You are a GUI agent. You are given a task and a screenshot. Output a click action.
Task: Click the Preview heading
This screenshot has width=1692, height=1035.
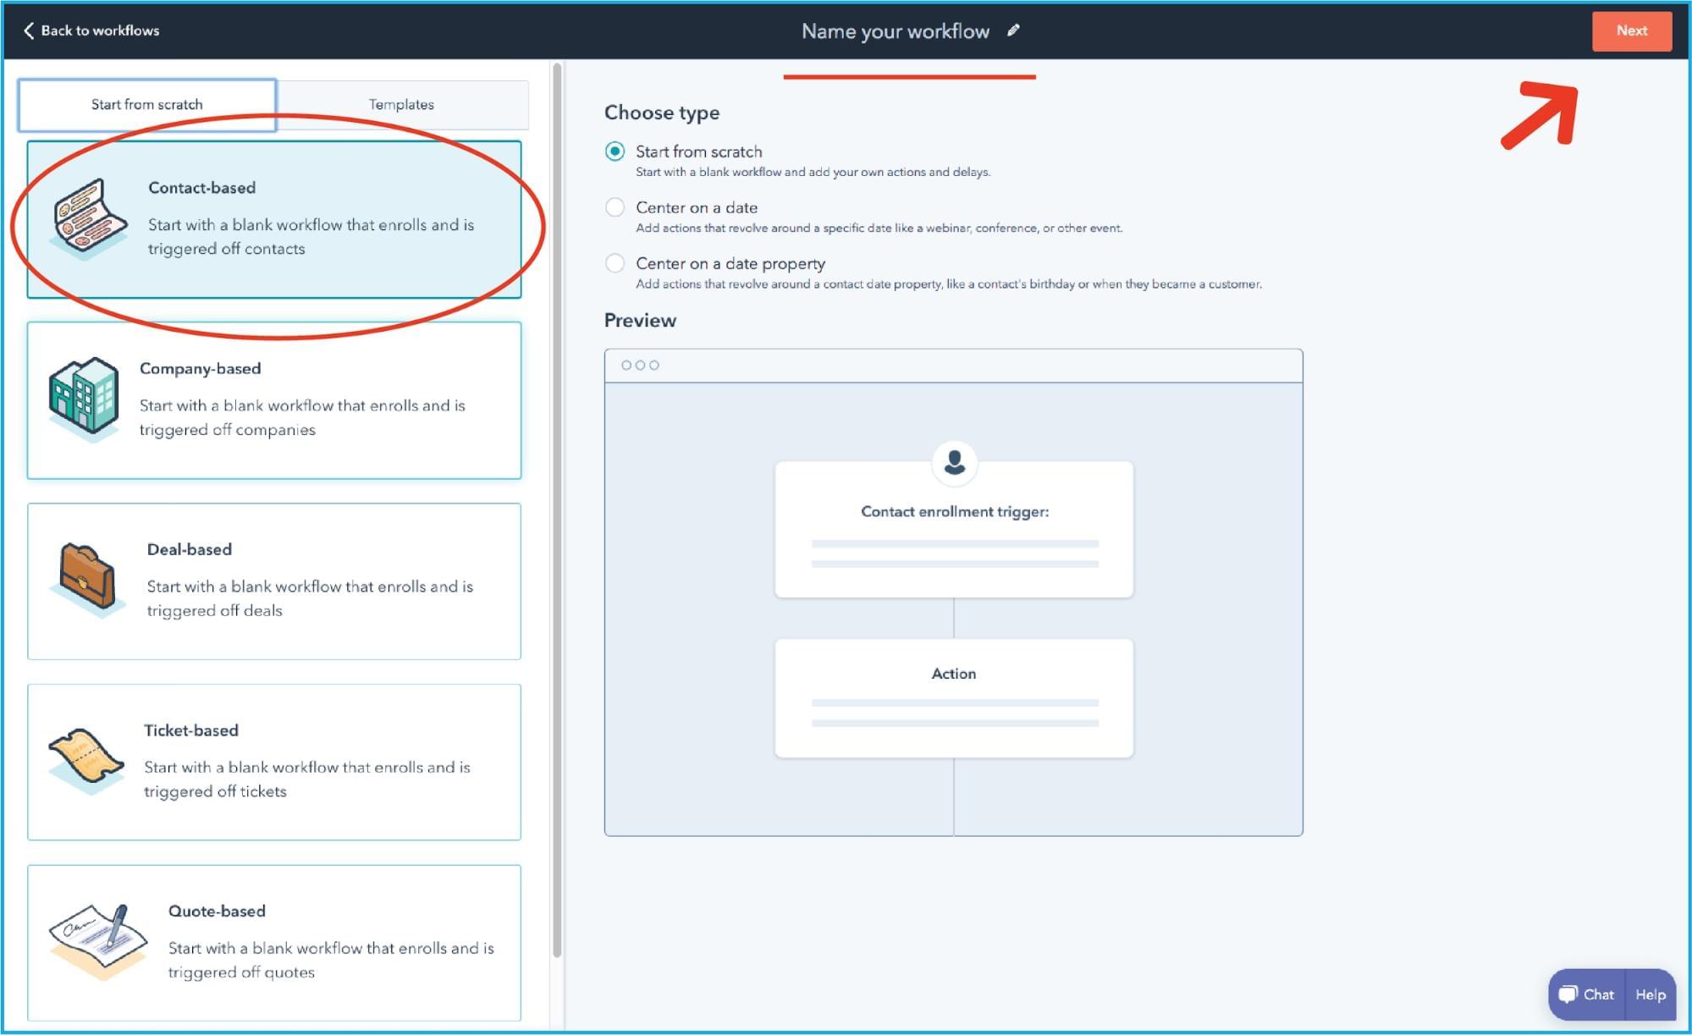click(640, 321)
